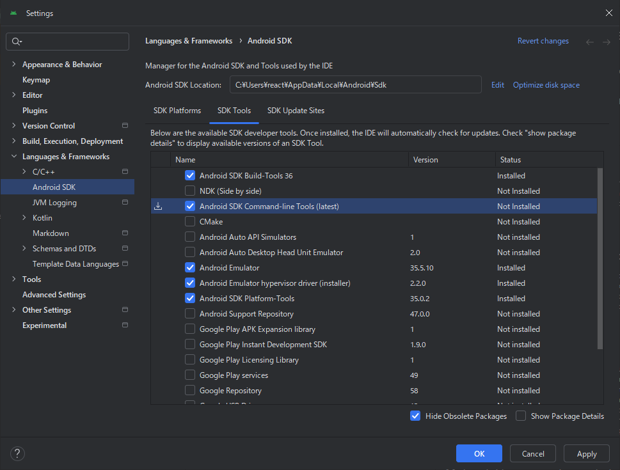The image size is (620, 470).
Task: Click version 35.5.10 of Android Emulator
Action: [422, 268]
